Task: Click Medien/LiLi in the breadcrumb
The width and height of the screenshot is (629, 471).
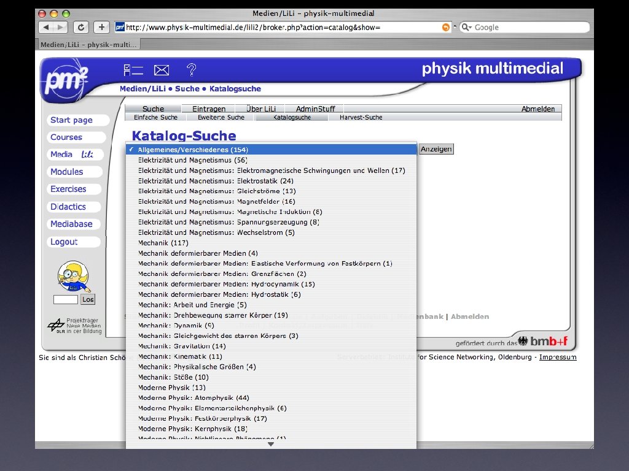Action: pyautogui.click(x=143, y=88)
